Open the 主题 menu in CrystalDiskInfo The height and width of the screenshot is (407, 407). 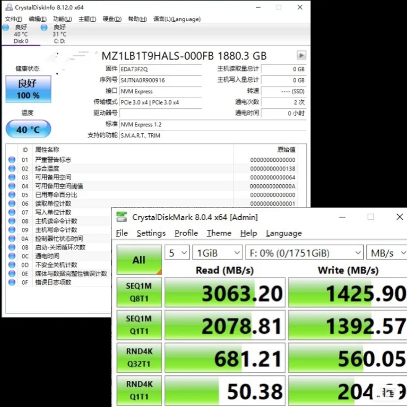coord(87,19)
